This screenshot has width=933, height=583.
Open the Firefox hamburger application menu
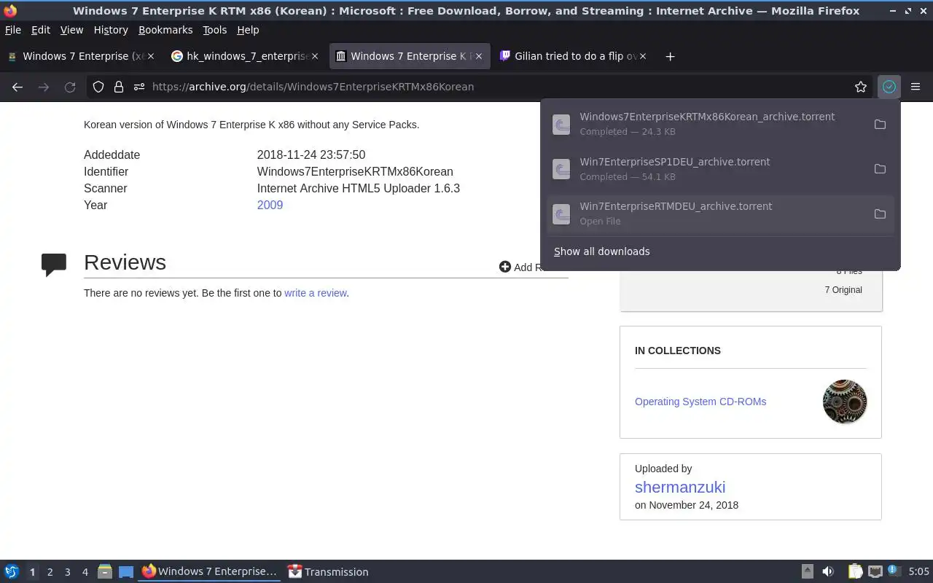point(916,87)
